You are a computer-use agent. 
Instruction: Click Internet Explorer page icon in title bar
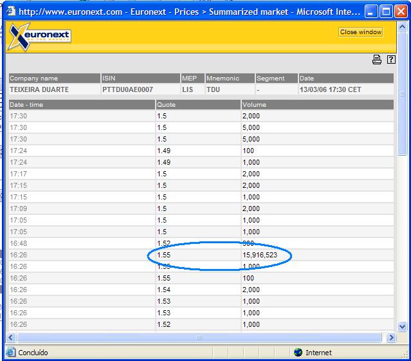point(10,11)
